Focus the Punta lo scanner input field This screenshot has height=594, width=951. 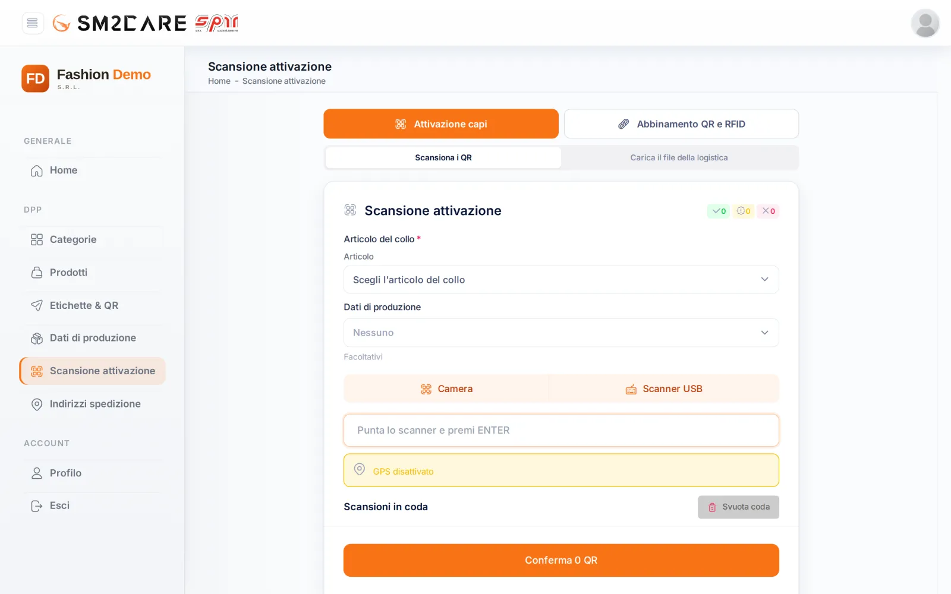coord(561,430)
